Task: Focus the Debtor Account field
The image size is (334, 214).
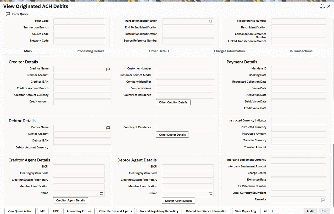Action: click(82, 135)
